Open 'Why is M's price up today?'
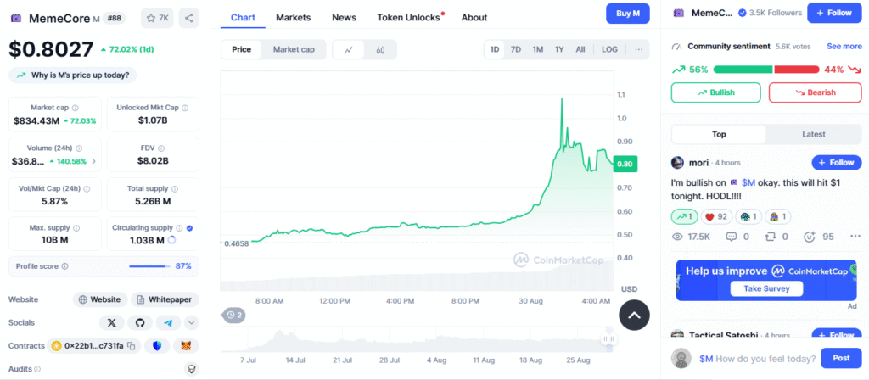The image size is (869, 380). (72, 75)
